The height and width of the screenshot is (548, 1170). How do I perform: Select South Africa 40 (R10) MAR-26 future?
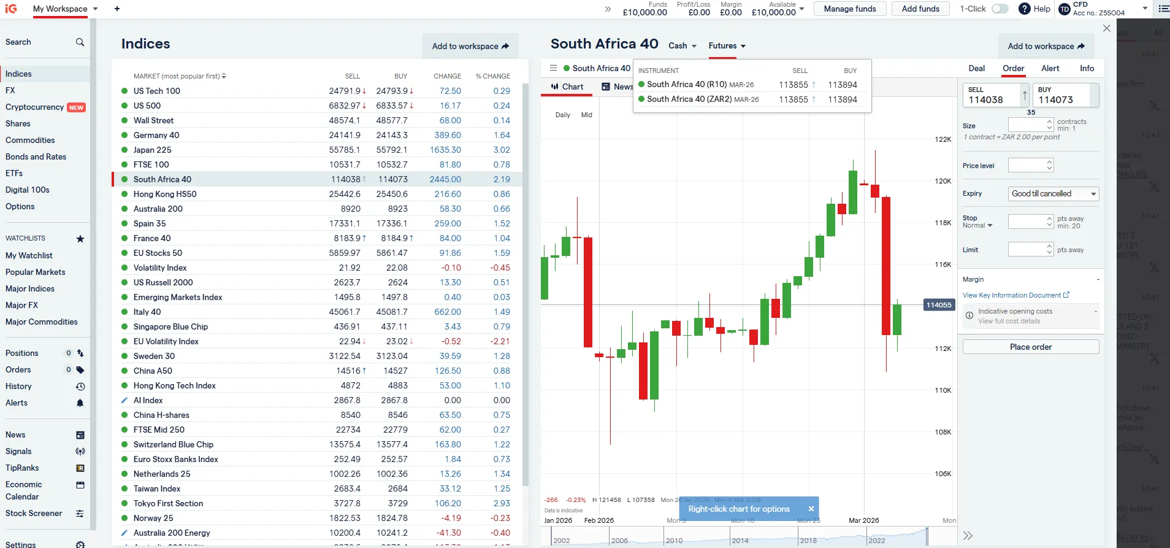(752, 85)
